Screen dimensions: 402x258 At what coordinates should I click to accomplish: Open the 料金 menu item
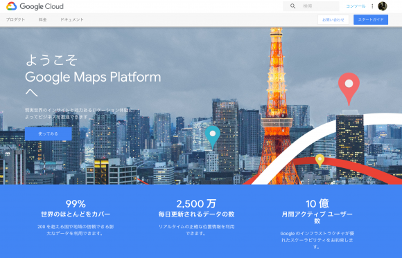pos(42,19)
